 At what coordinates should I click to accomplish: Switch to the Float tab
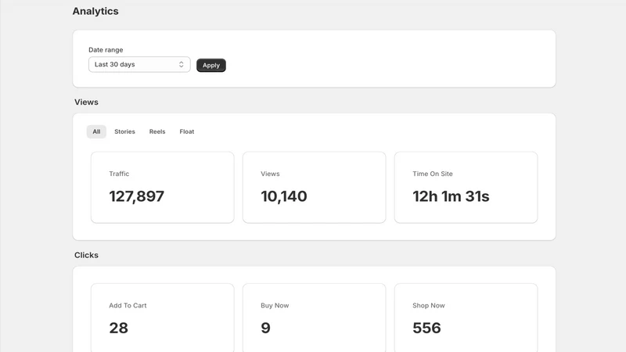[187, 131]
